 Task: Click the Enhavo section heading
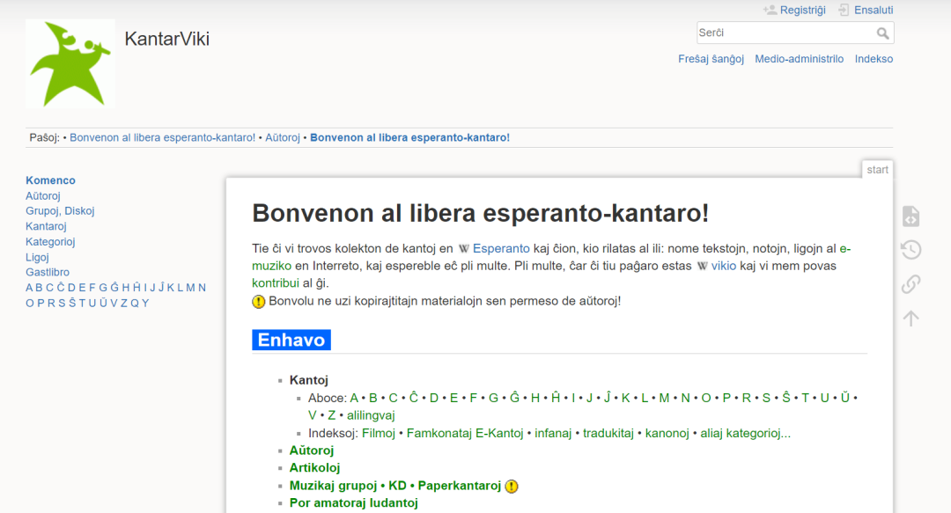tap(291, 340)
